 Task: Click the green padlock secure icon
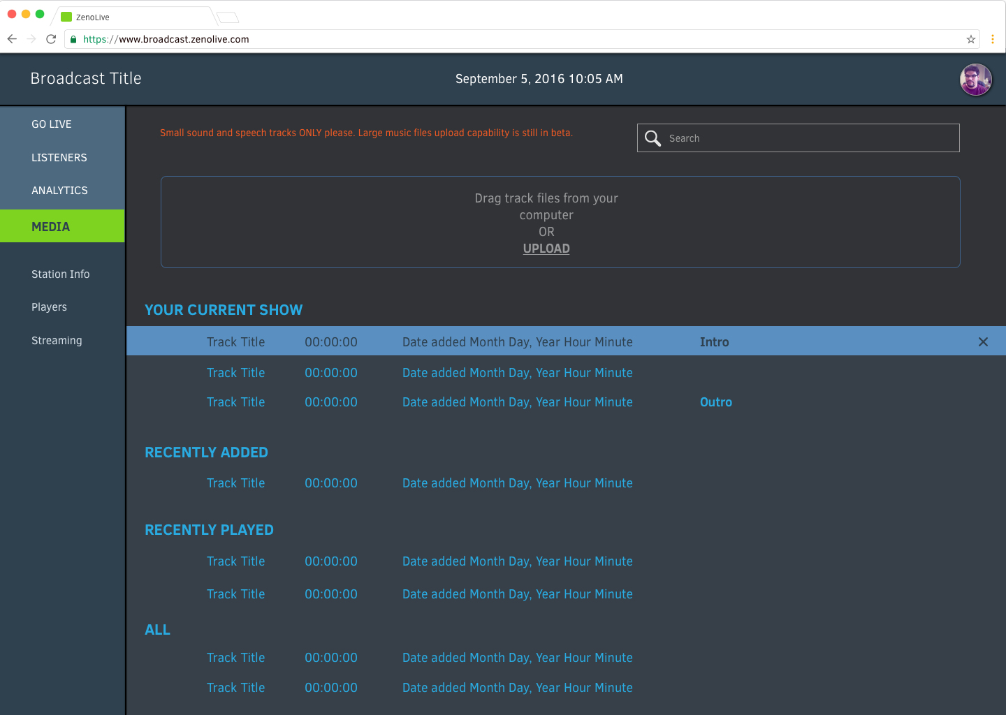[x=73, y=39]
